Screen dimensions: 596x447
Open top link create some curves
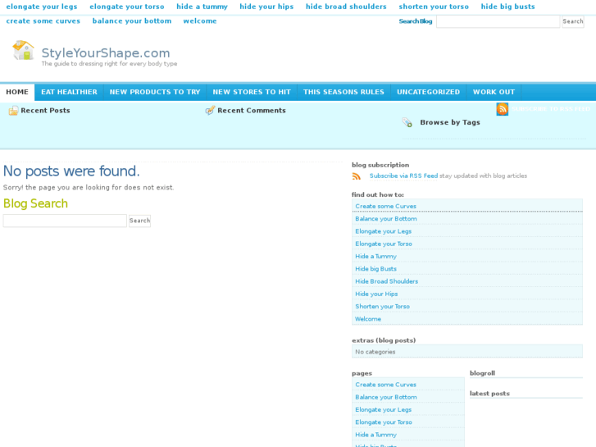pyautogui.click(x=43, y=21)
